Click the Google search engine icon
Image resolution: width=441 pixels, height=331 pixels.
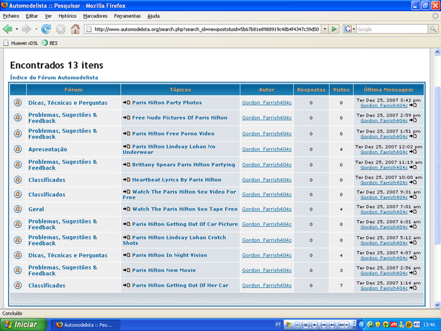pyautogui.click(x=348, y=29)
